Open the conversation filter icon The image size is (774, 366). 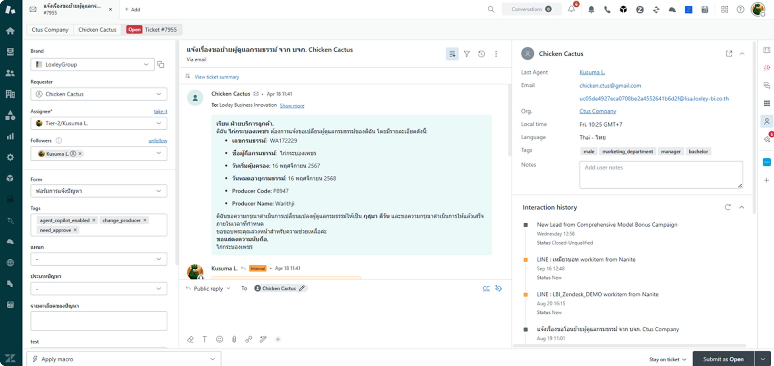pos(467,54)
